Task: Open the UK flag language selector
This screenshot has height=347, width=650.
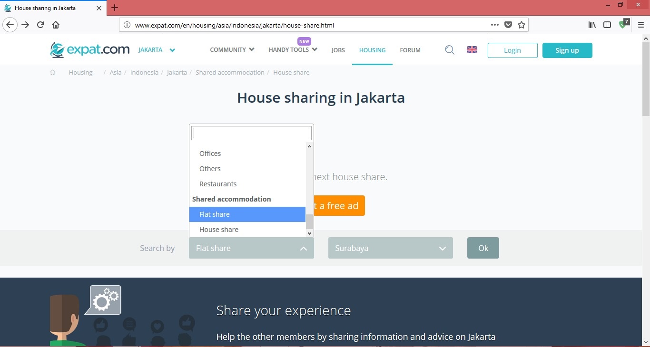Action: [472, 50]
